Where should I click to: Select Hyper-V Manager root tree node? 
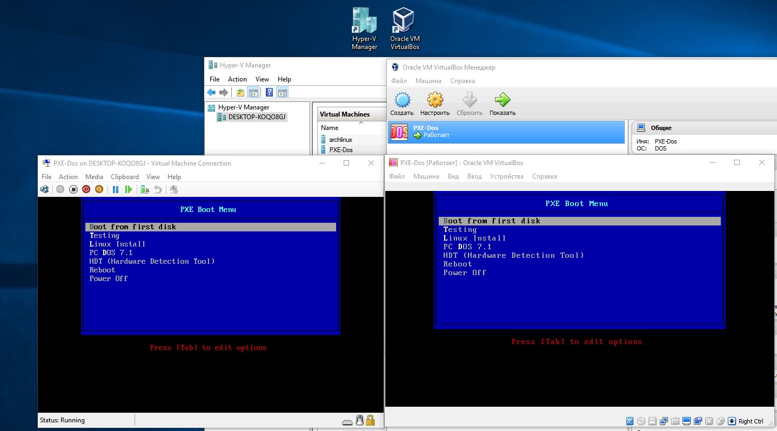point(238,107)
